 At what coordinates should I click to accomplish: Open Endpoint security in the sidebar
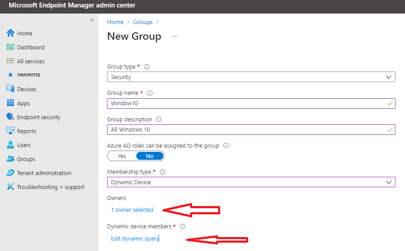click(39, 117)
